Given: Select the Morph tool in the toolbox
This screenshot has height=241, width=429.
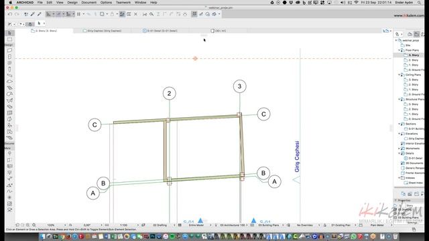Looking at the screenshot, I should (x=9, y=119).
